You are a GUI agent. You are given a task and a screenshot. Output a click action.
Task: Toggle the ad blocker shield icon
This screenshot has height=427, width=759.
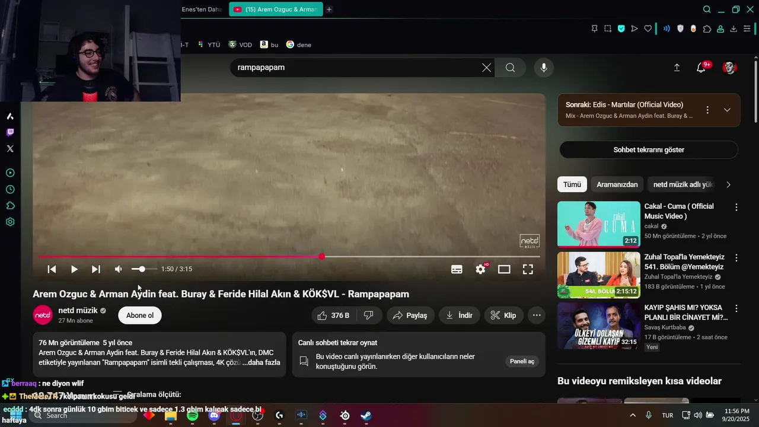point(621,28)
